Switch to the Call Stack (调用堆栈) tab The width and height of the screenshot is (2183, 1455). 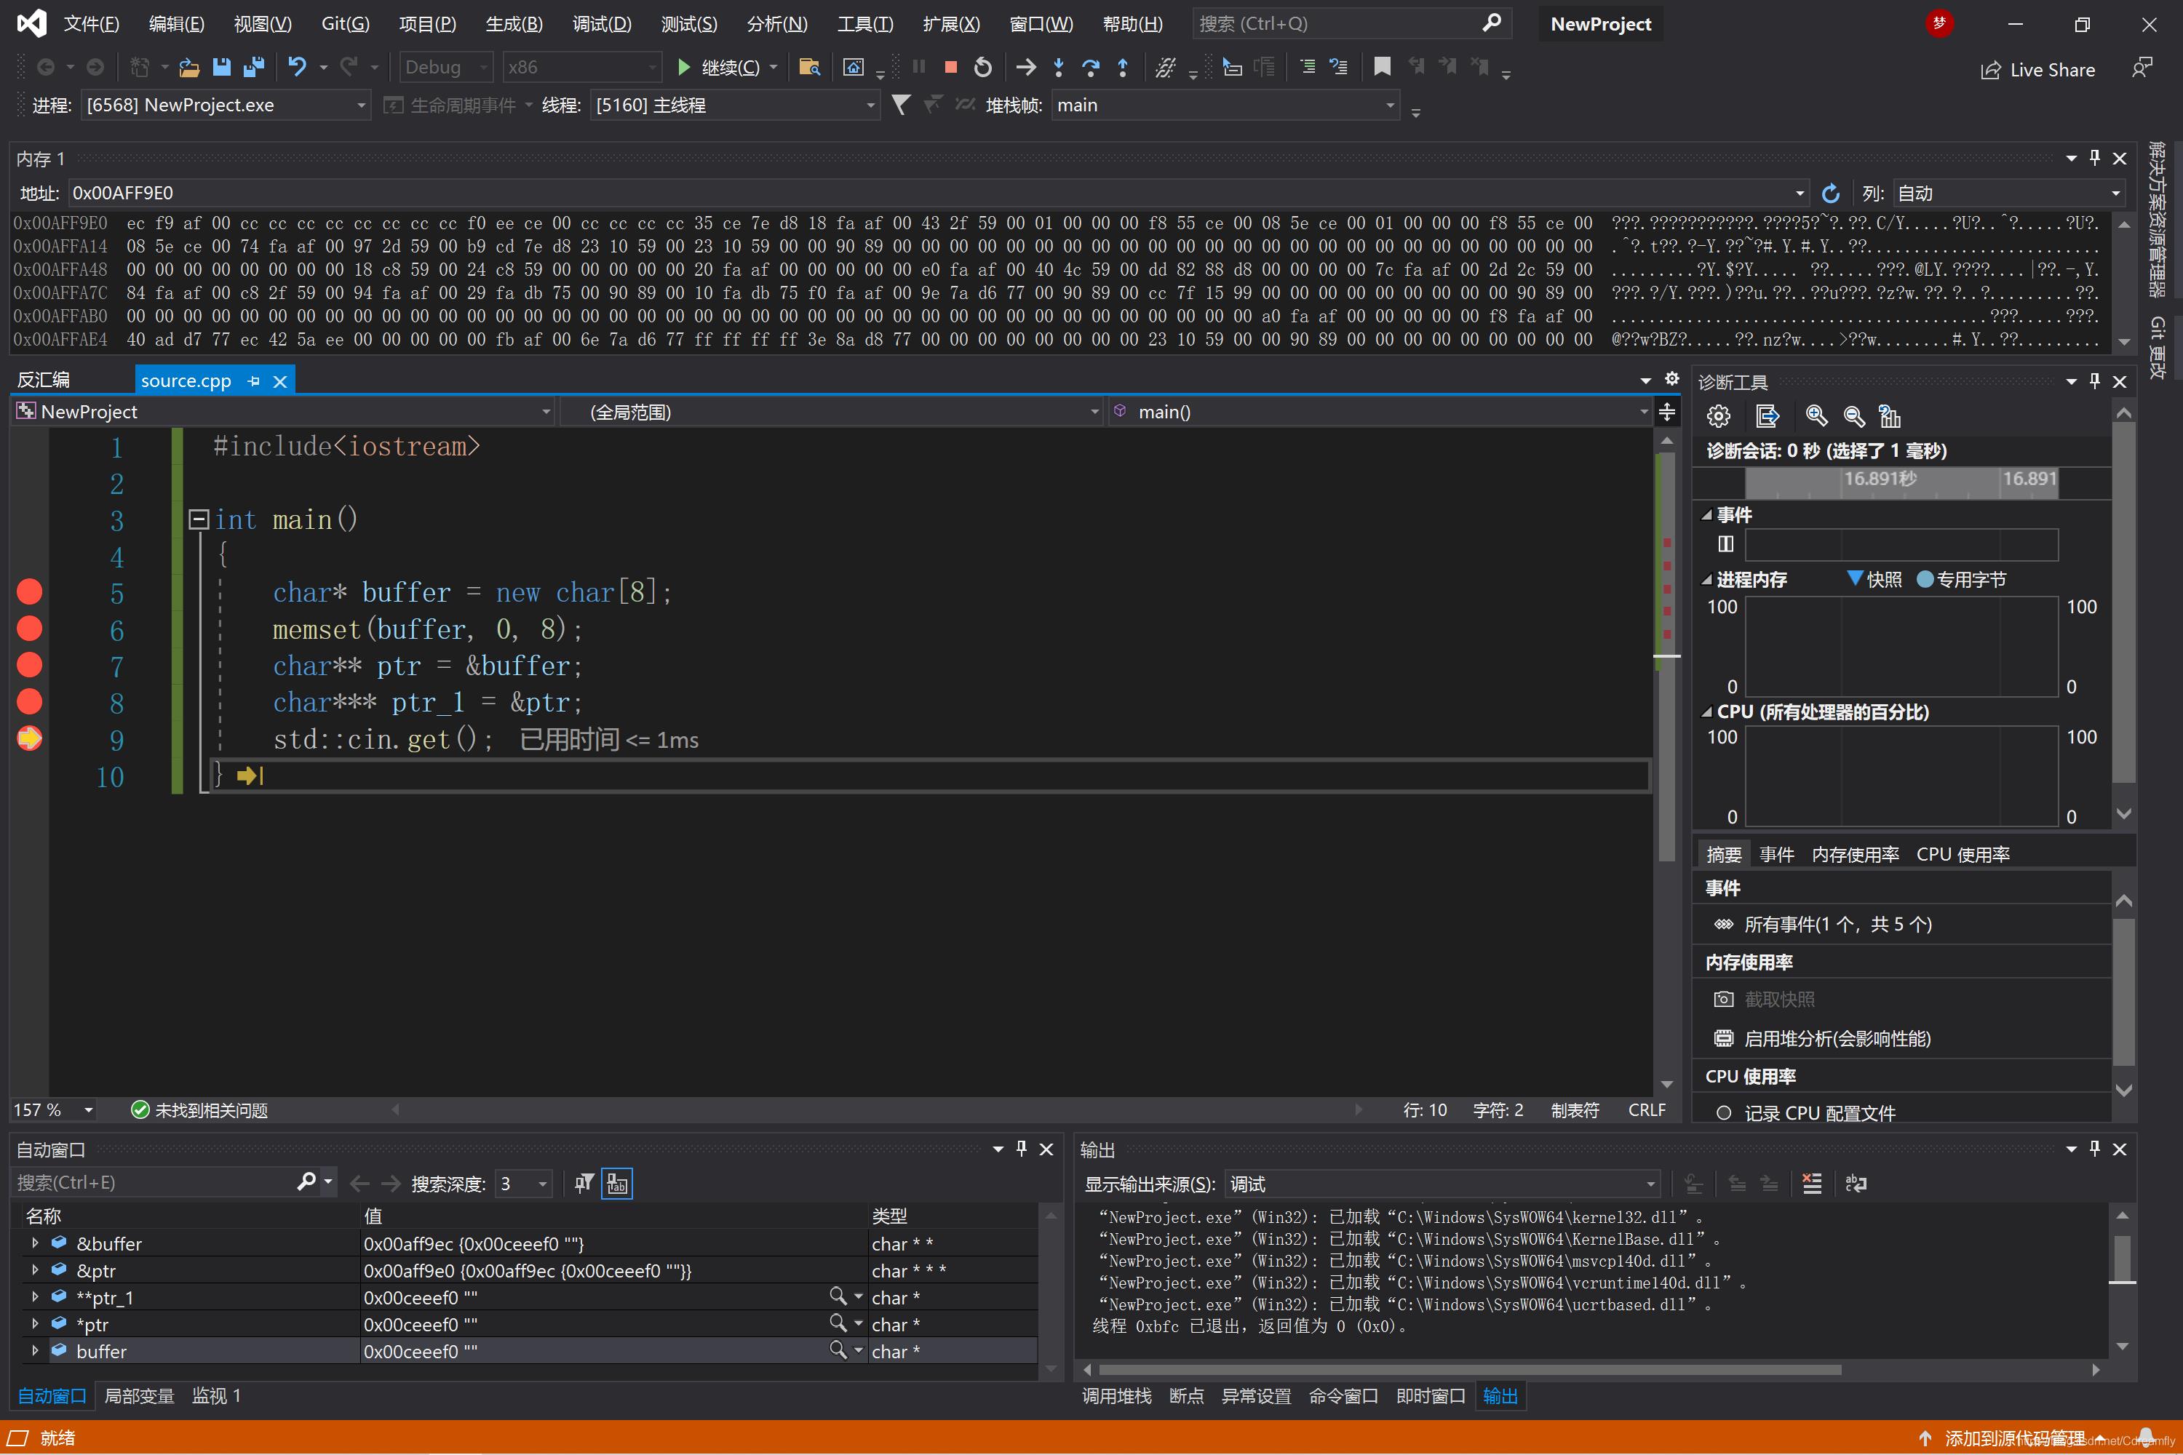coord(1116,1395)
